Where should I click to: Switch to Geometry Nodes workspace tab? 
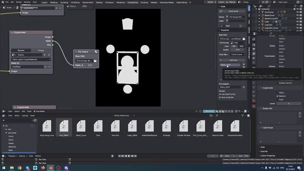tap(167, 2)
